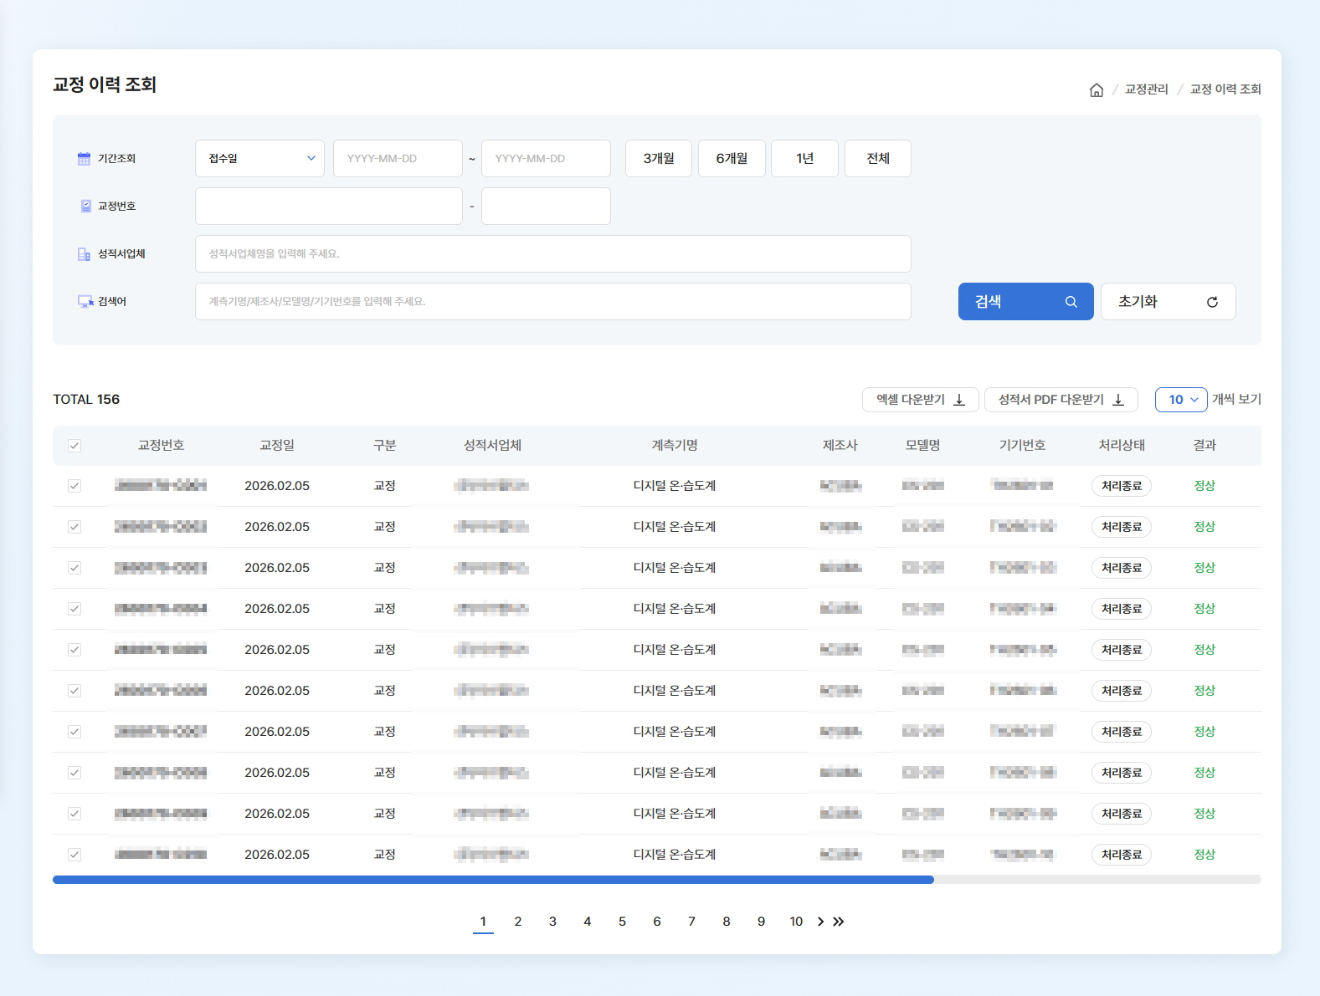The height and width of the screenshot is (996, 1320).
Task: Click the horizontal table scrollbar
Action: 493,880
